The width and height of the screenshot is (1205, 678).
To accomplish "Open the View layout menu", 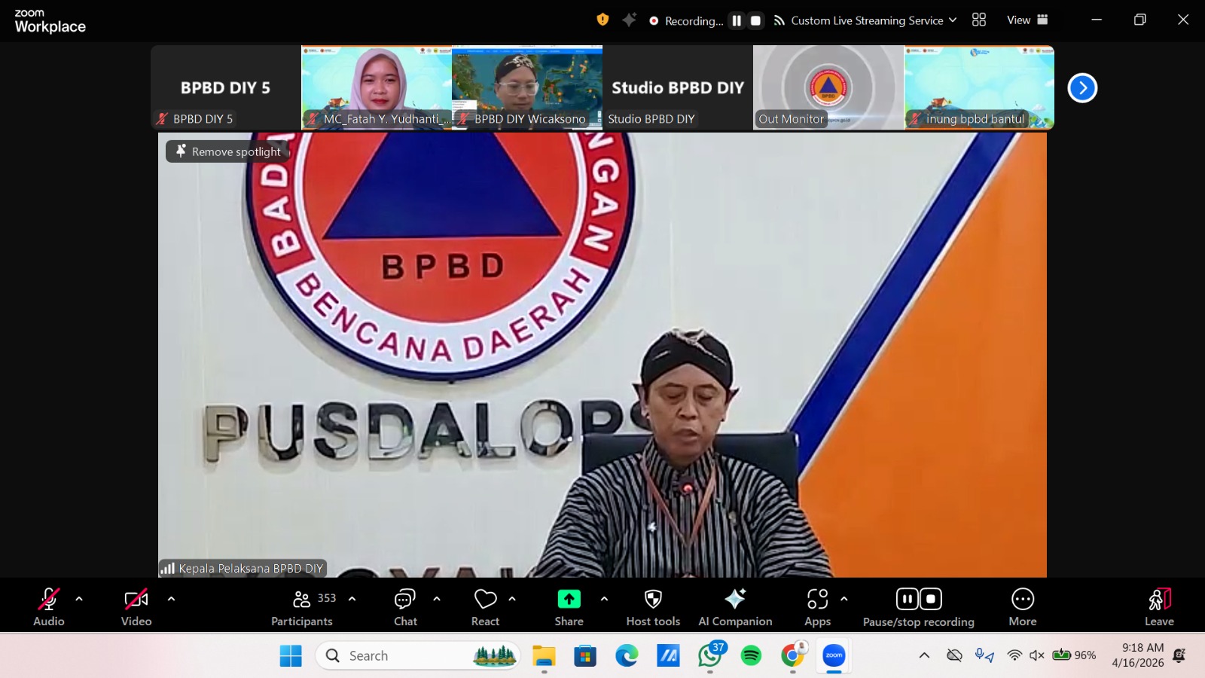I will pos(1027,20).
